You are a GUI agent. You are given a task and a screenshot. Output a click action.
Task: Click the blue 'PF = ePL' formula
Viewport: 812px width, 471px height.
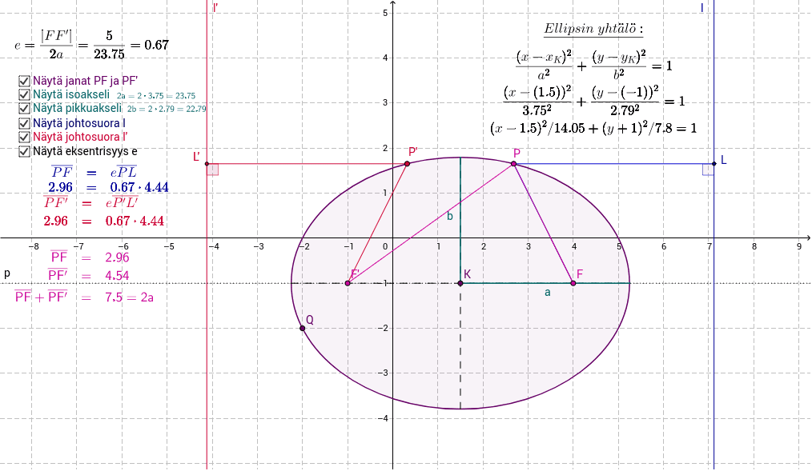[x=94, y=172]
